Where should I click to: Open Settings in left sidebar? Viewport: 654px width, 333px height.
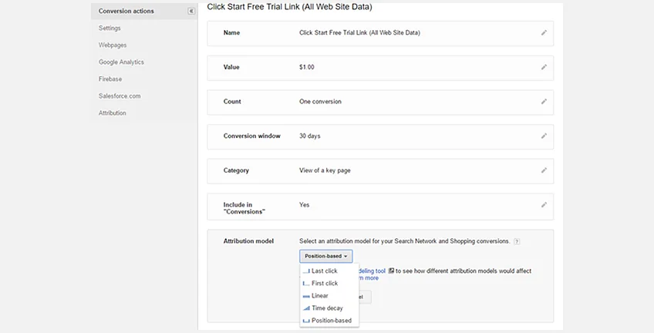pyautogui.click(x=110, y=28)
